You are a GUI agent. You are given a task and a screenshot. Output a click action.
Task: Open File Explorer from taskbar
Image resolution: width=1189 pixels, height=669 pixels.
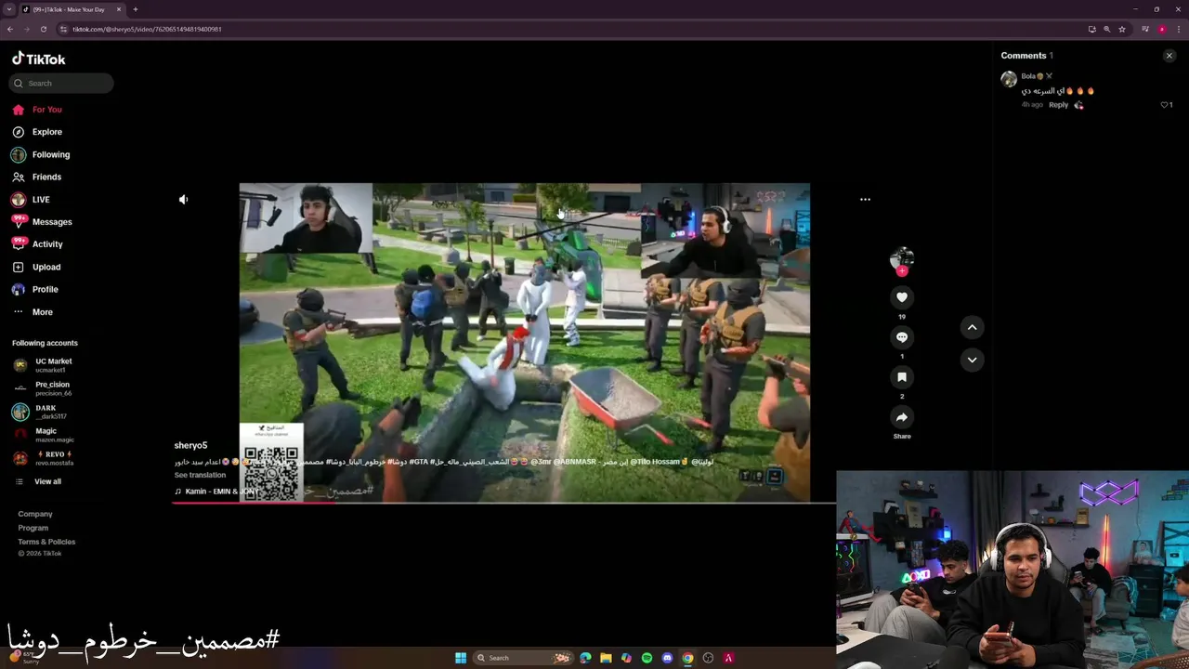pos(606,658)
